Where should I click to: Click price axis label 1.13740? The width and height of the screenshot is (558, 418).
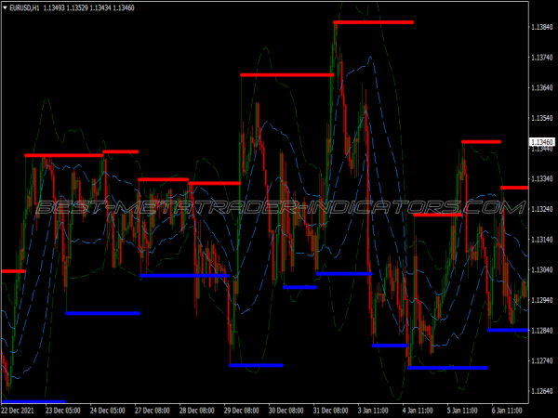point(542,58)
